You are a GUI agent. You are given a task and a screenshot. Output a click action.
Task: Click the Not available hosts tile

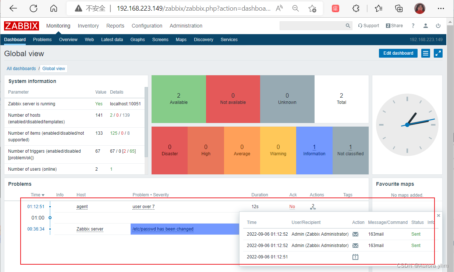pos(233,99)
